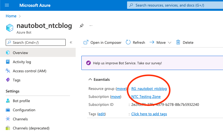The width and height of the screenshot is (223, 134).
Task: Select Overview in the sidebar
Action: tap(38, 53)
